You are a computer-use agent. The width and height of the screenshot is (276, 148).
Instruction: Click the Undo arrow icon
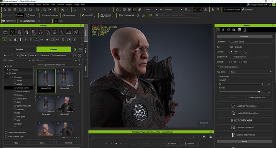75,10
